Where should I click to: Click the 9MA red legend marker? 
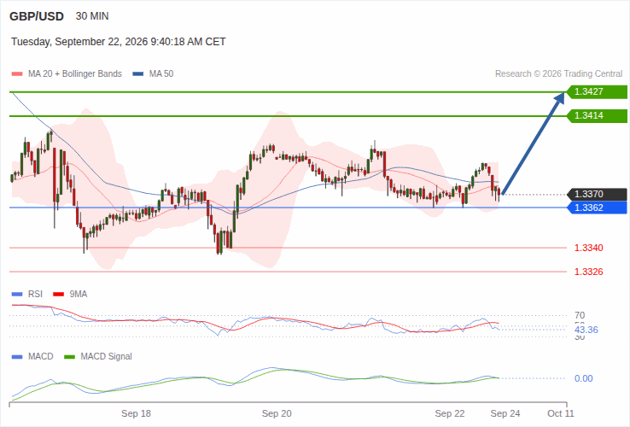(59, 295)
